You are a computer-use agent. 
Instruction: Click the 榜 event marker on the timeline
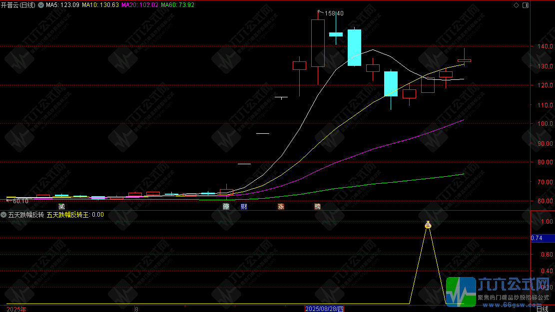pyautogui.click(x=318, y=207)
